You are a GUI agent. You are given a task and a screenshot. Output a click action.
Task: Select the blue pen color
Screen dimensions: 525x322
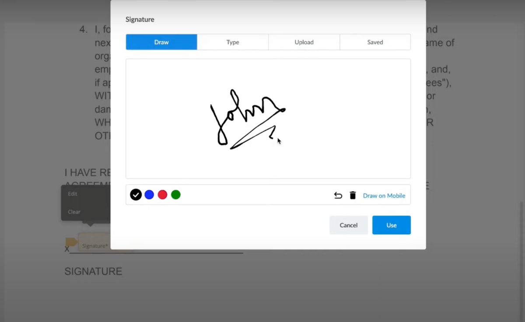(149, 195)
